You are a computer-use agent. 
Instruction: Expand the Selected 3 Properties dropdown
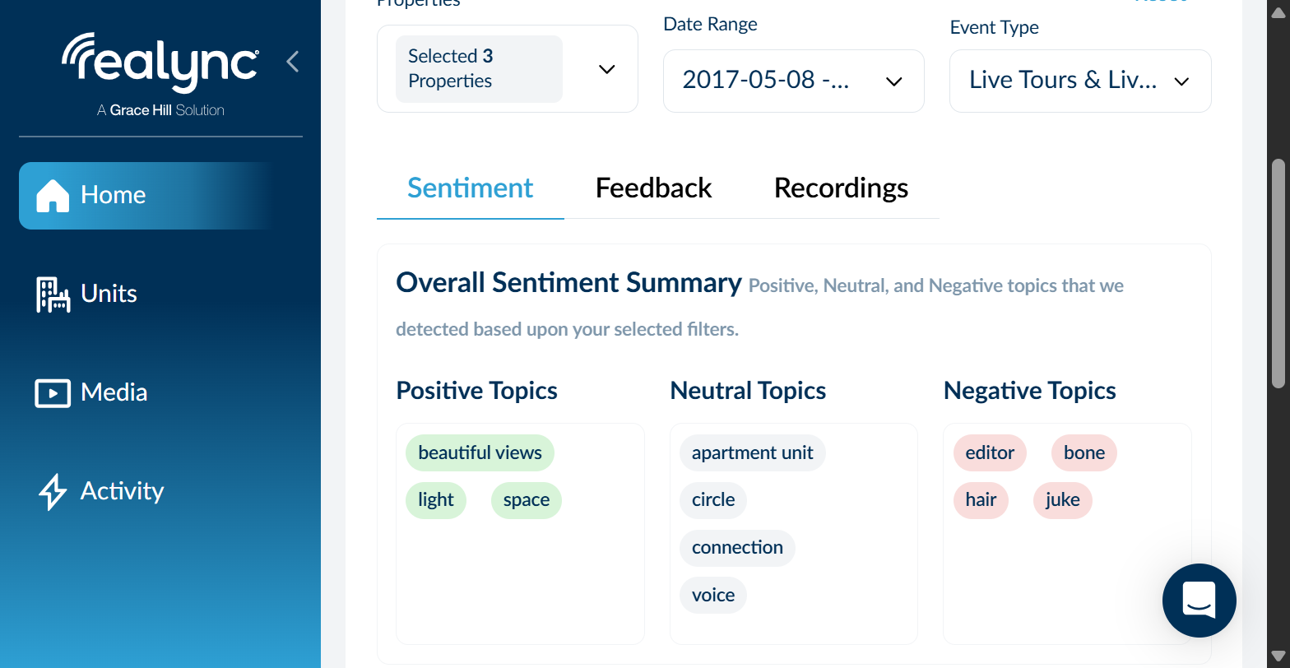[x=606, y=69]
